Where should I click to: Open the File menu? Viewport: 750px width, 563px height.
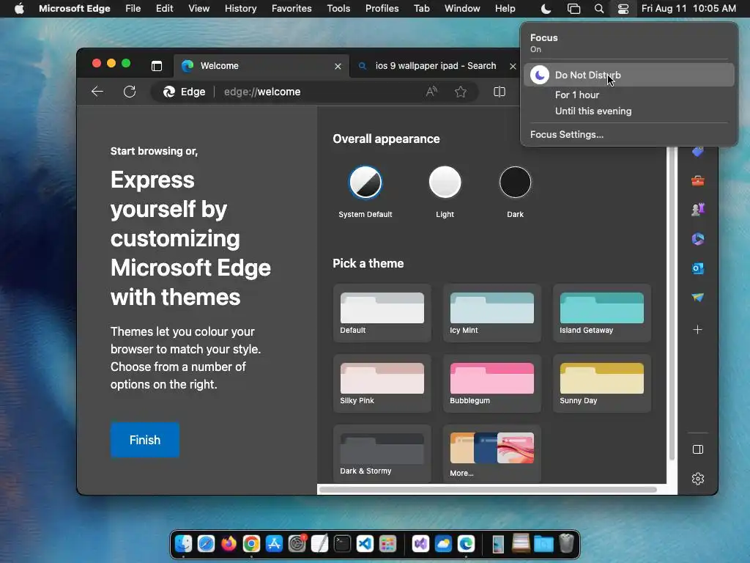tap(133, 9)
